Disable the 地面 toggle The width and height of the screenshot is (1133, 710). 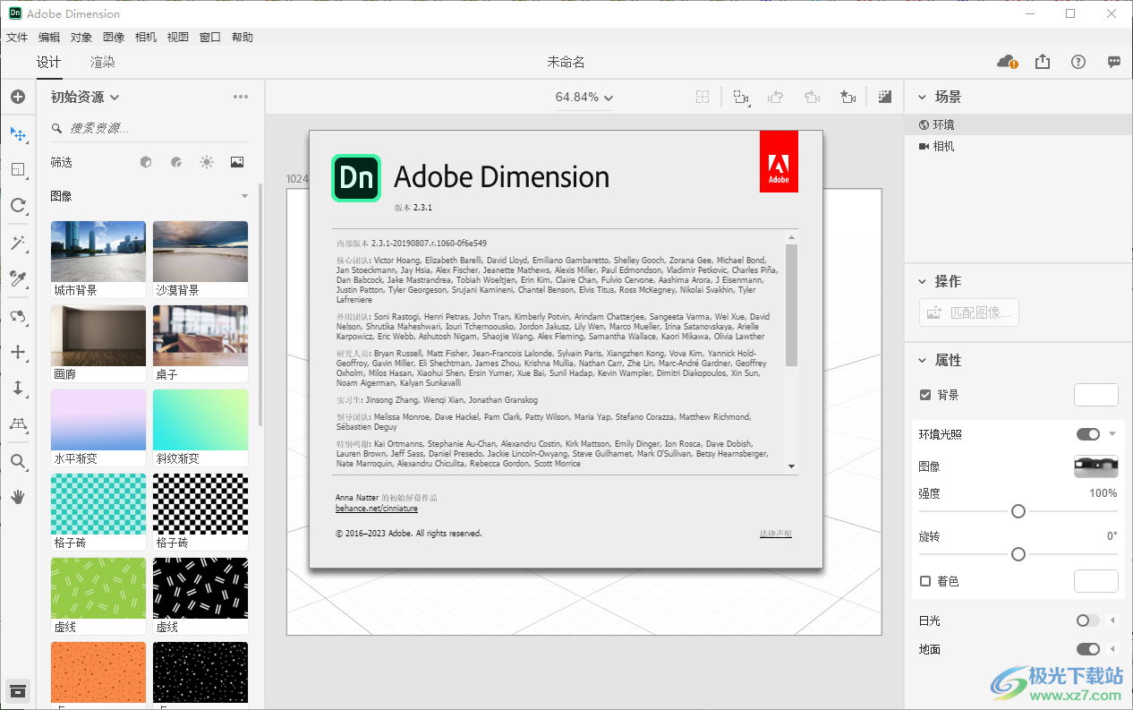click(1088, 649)
